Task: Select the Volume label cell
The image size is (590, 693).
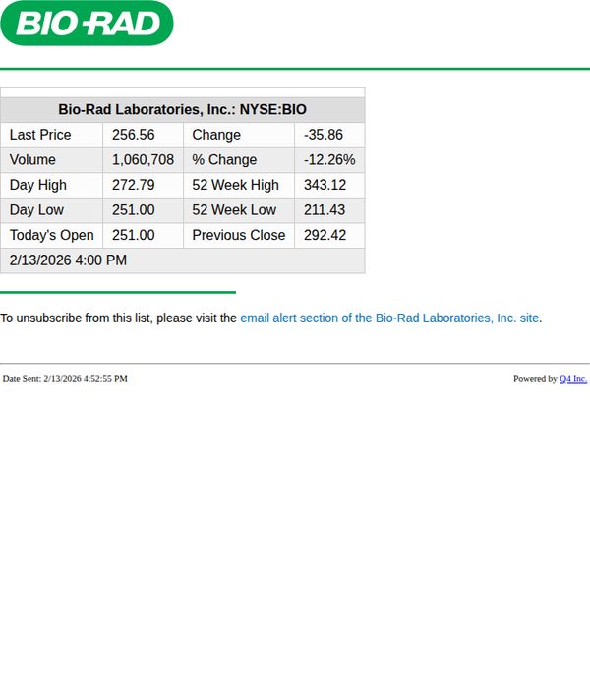Action: coord(52,160)
